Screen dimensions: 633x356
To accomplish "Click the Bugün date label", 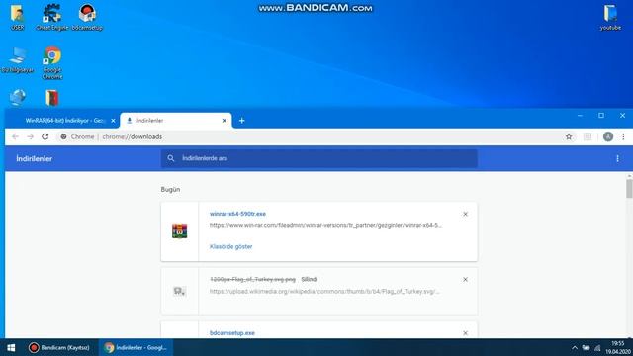I will point(170,189).
